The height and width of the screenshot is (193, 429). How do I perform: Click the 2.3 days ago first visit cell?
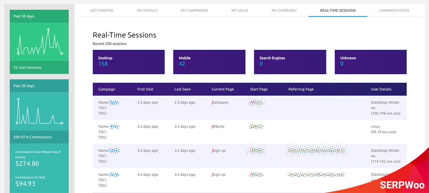148,103
